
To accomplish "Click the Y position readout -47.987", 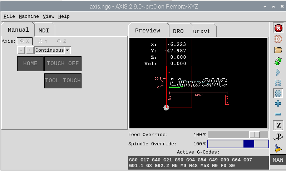I will [x=175, y=51].
